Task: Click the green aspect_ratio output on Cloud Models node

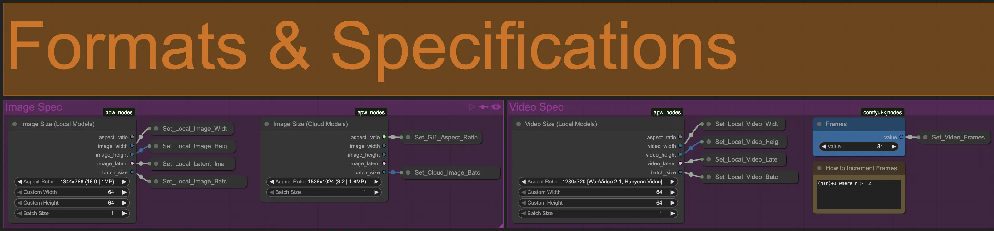Action: pyautogui.click(x=384, y=137)
